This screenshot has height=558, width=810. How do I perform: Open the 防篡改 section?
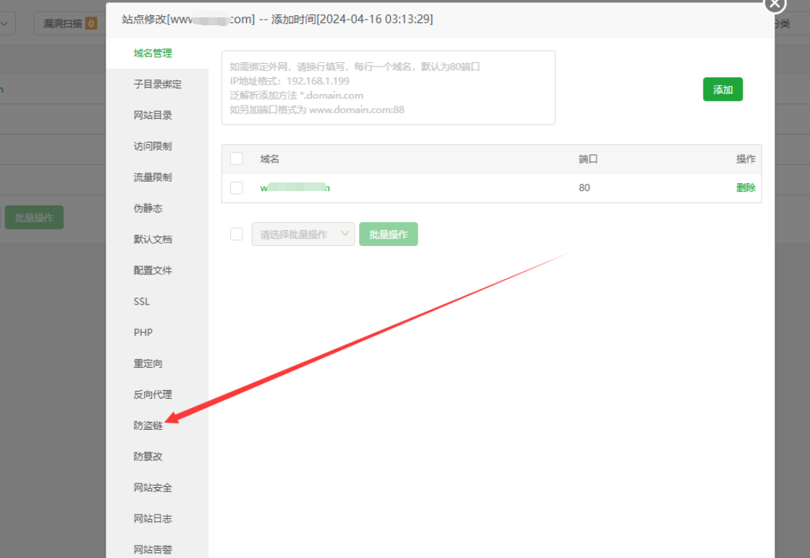[x=148, y=456]
